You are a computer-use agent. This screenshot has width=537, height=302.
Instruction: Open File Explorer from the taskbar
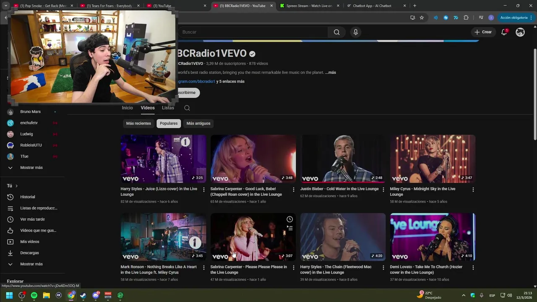point(46,295)
